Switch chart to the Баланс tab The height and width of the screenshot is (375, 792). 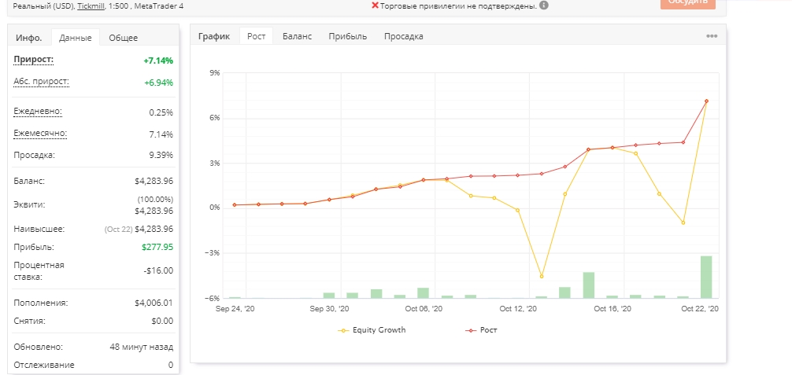[x=297, y=36]
